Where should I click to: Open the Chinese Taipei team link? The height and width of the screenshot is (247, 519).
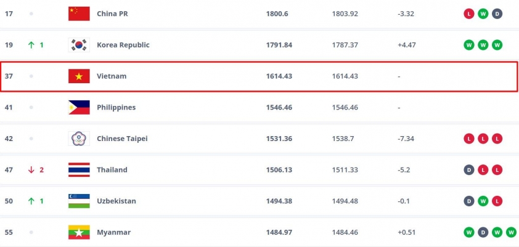click(122, 139)
